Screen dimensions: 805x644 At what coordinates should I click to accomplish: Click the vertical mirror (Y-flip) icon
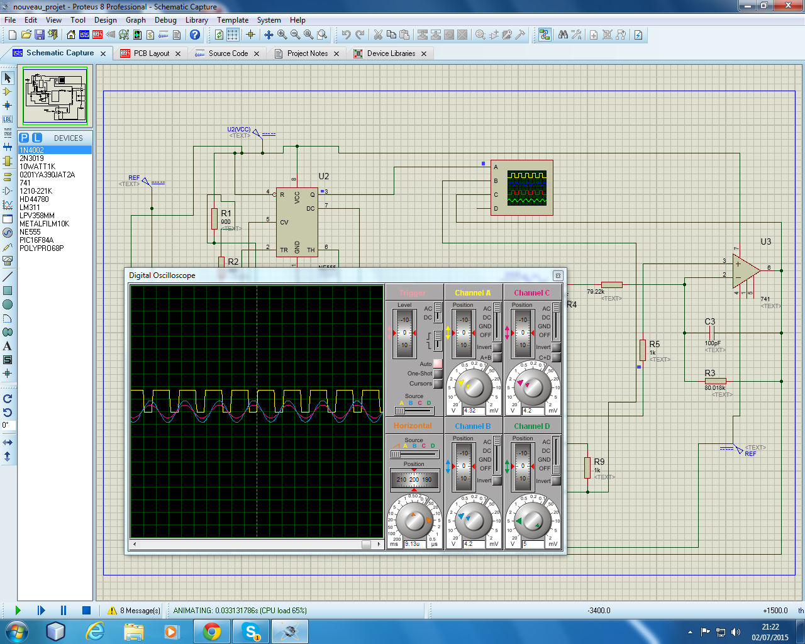pyautogui.click(x=8, y=457)
